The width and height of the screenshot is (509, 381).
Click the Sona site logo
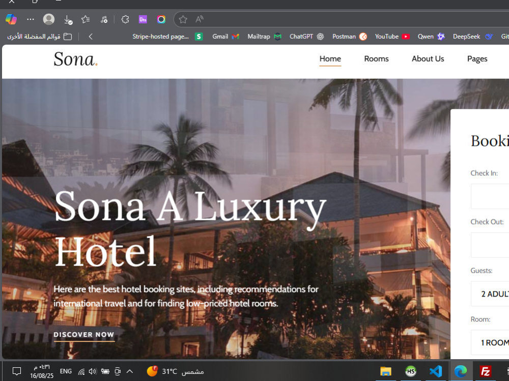coord(76,59)
